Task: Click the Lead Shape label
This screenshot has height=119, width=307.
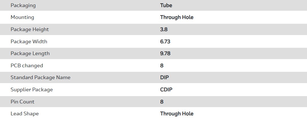Action: point(25,114)
